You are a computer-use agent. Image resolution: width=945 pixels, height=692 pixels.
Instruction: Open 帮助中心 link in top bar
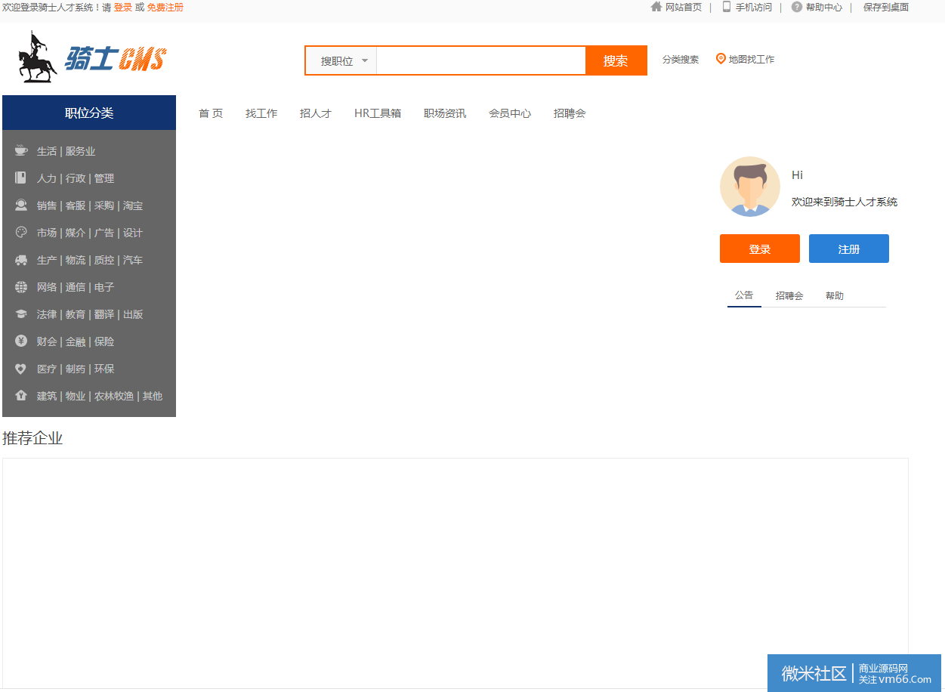click(824, 8)
